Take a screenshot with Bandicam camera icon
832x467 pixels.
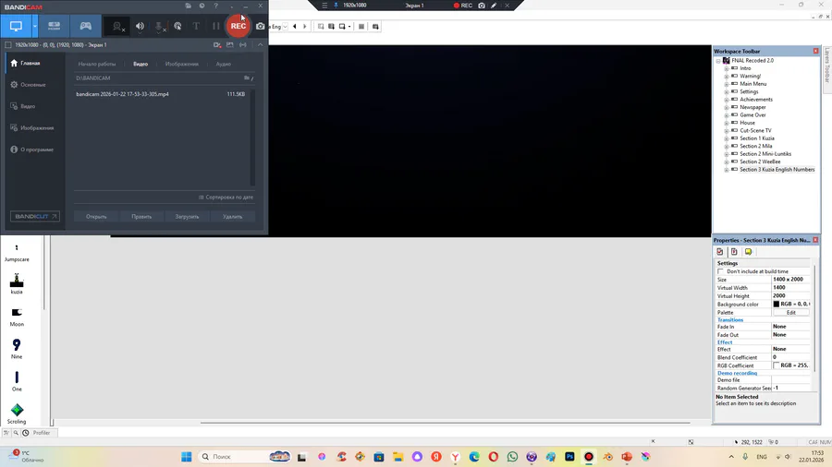tap(260, 26)
